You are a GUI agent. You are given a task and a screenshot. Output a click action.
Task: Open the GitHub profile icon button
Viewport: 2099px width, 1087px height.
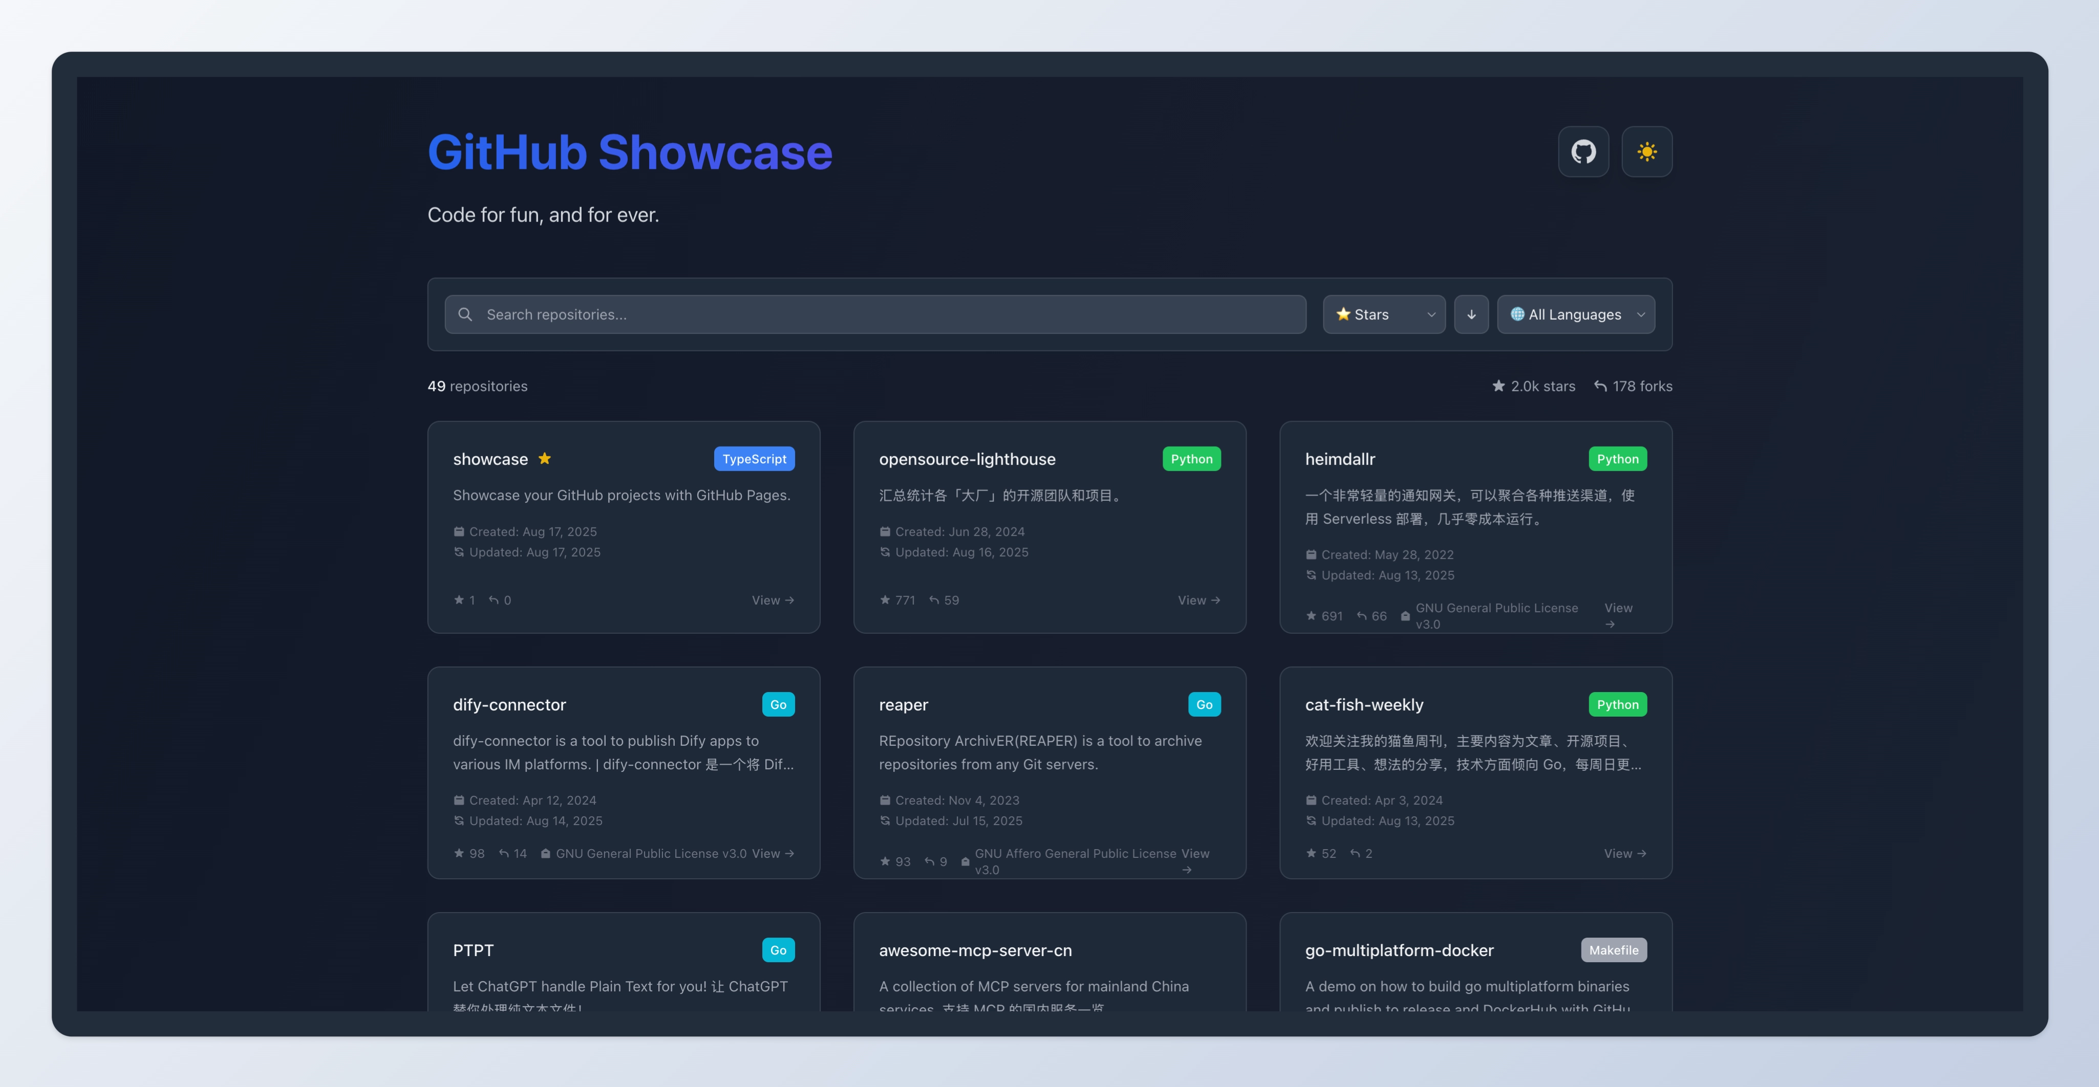tap(1583, 151)
